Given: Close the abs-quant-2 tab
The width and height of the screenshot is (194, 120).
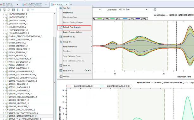Looking at the screenshot, I should click(17, 4).
